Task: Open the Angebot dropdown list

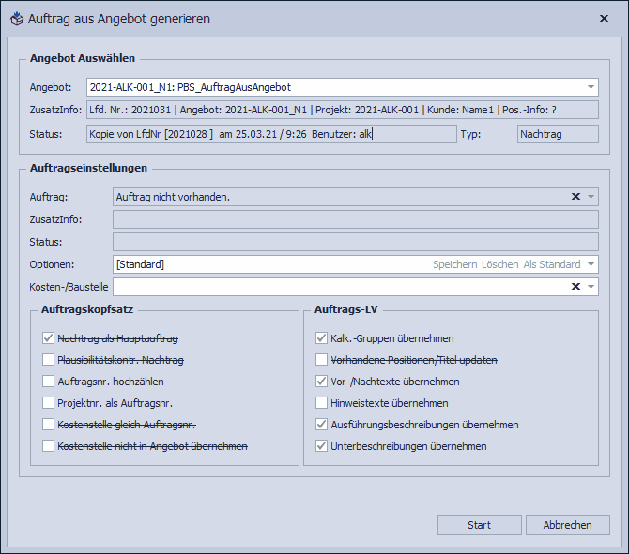Action: coord(591,87)
